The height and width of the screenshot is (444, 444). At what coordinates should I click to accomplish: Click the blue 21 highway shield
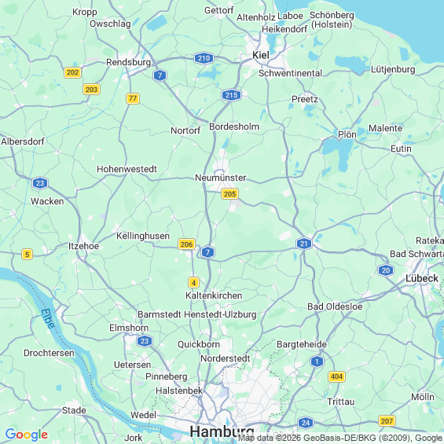coord(304,244)
